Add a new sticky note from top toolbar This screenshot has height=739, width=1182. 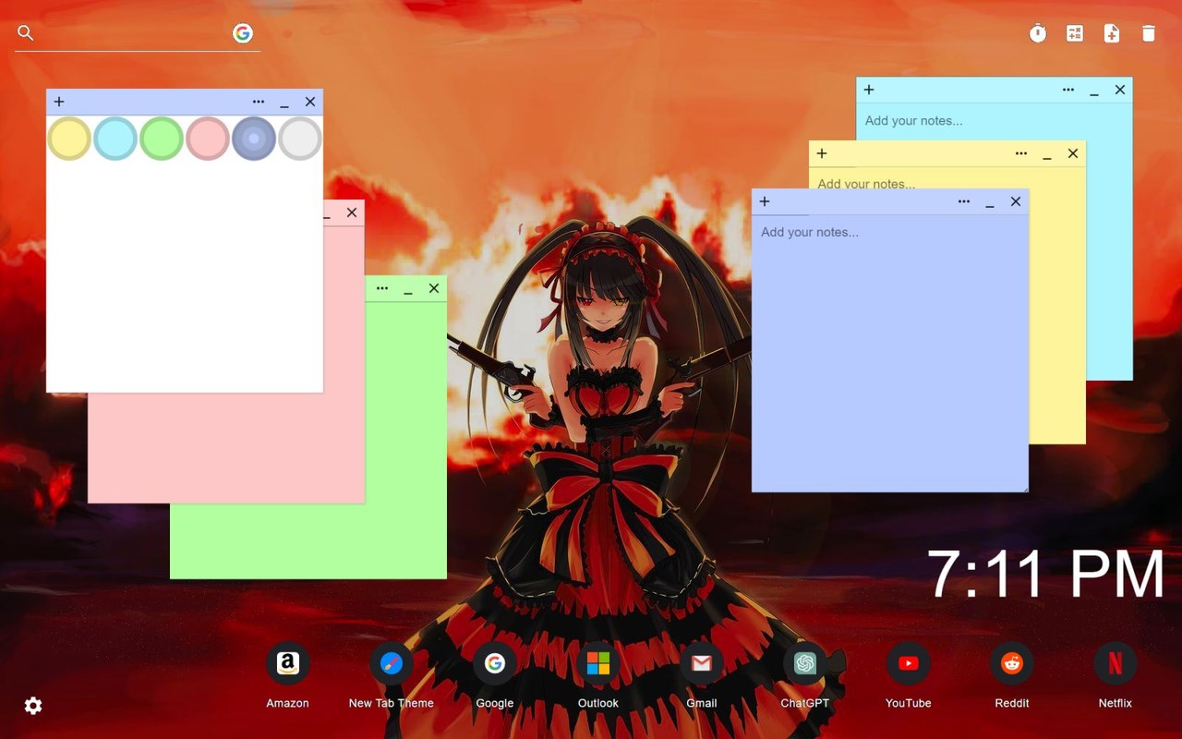coord(1112,33)
